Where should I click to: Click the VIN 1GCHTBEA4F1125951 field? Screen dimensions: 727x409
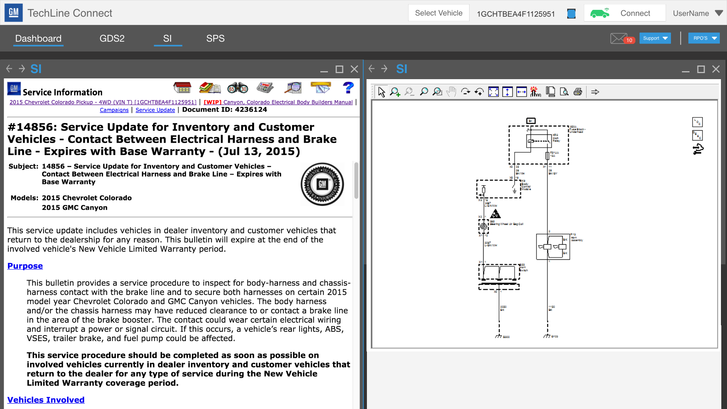(516, 14)
